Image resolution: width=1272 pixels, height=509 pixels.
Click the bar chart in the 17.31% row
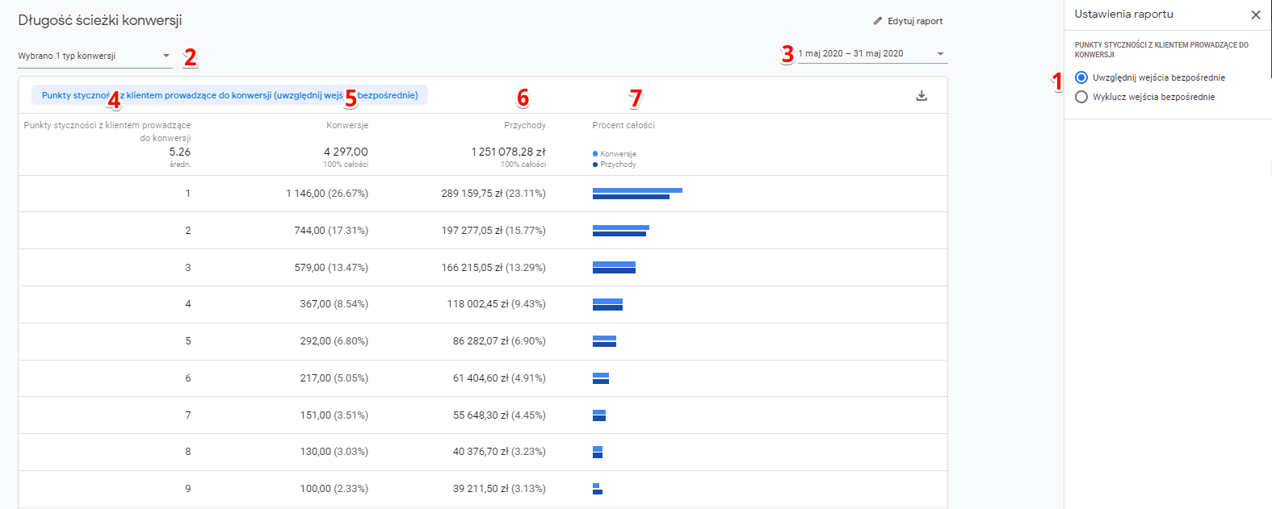(621, 231)
